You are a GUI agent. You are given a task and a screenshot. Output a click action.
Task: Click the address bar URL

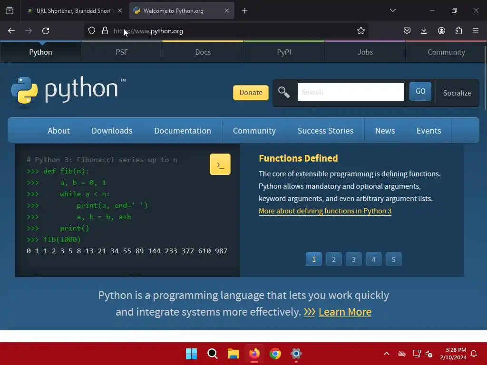(x=148, y=31)
